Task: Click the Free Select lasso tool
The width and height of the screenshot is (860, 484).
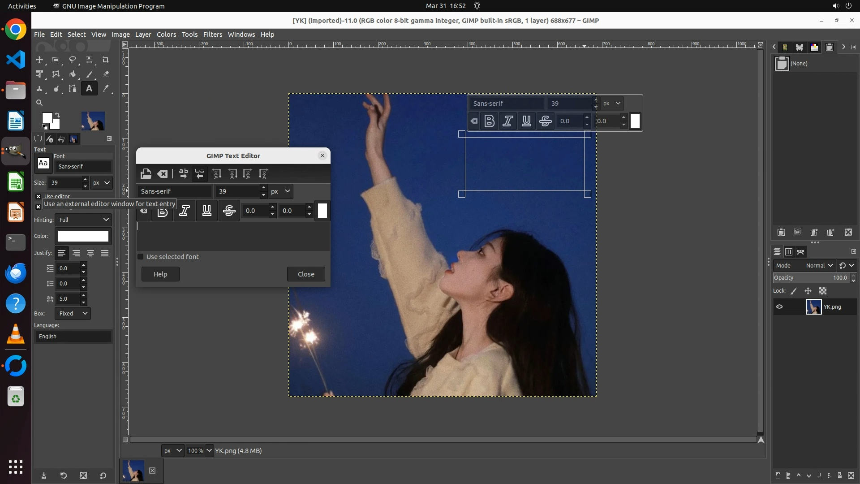Action: [x=73, y=60]
